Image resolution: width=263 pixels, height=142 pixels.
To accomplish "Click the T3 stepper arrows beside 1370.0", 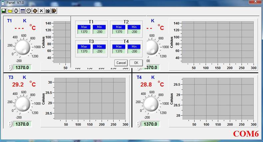I will coord(10,124).
